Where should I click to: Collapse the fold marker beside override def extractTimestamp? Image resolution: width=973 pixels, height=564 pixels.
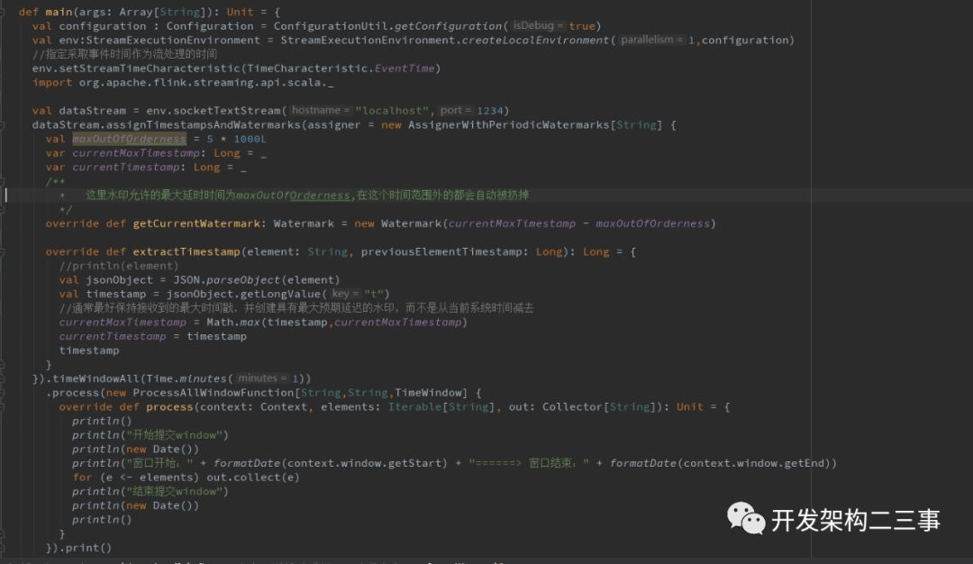(3, 252)
